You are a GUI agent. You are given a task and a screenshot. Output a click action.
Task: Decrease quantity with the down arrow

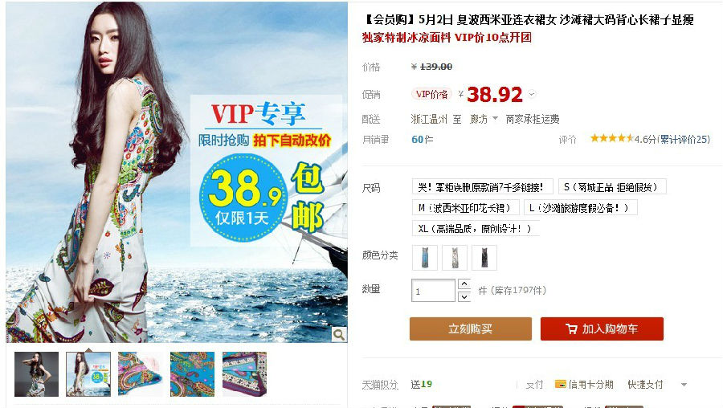(x=464, y=296)
